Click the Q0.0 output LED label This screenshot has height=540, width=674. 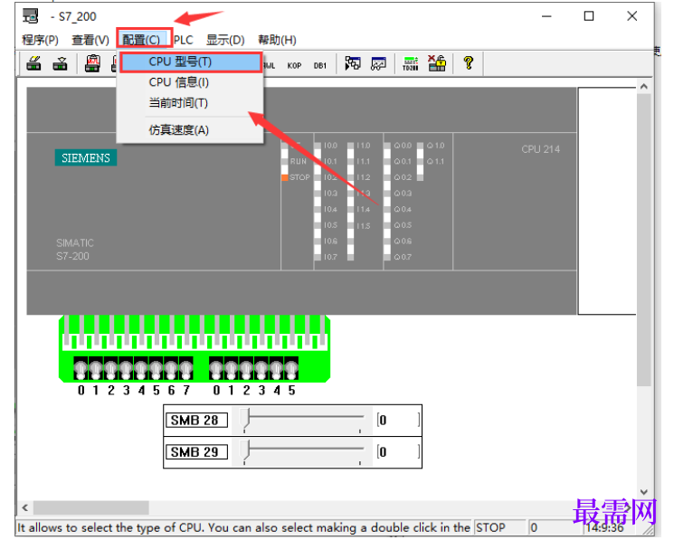point(403,146)
